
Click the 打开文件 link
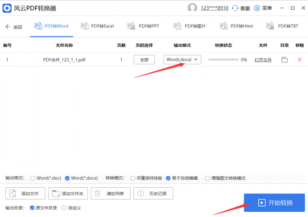click(263, 60)
